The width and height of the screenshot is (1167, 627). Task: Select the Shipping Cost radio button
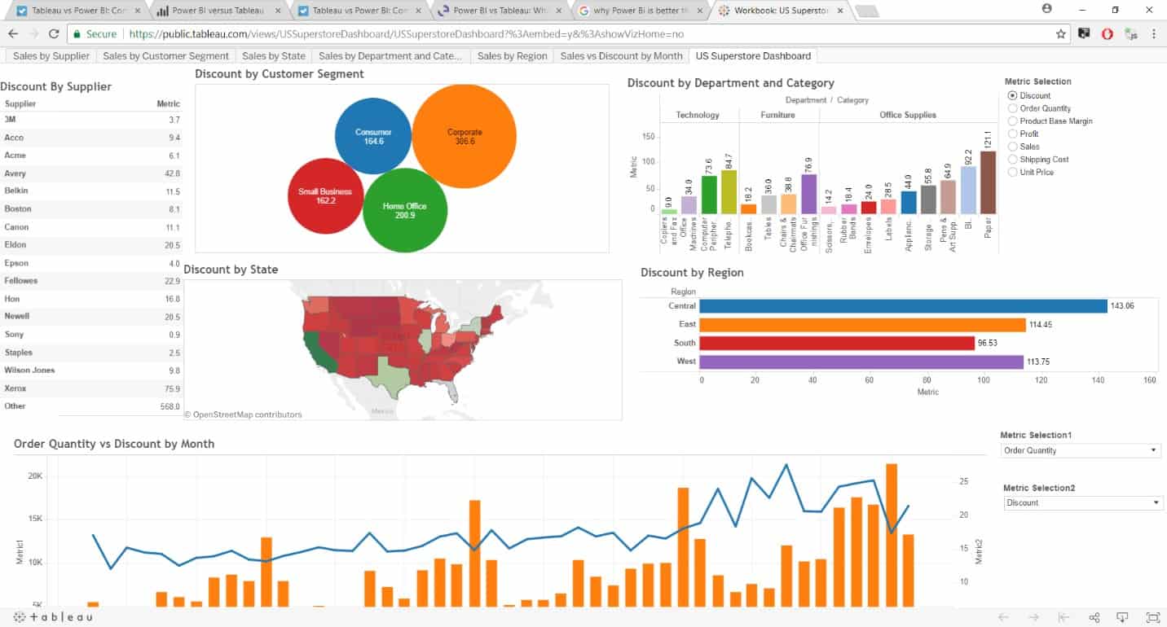[x=1012, y=160]
